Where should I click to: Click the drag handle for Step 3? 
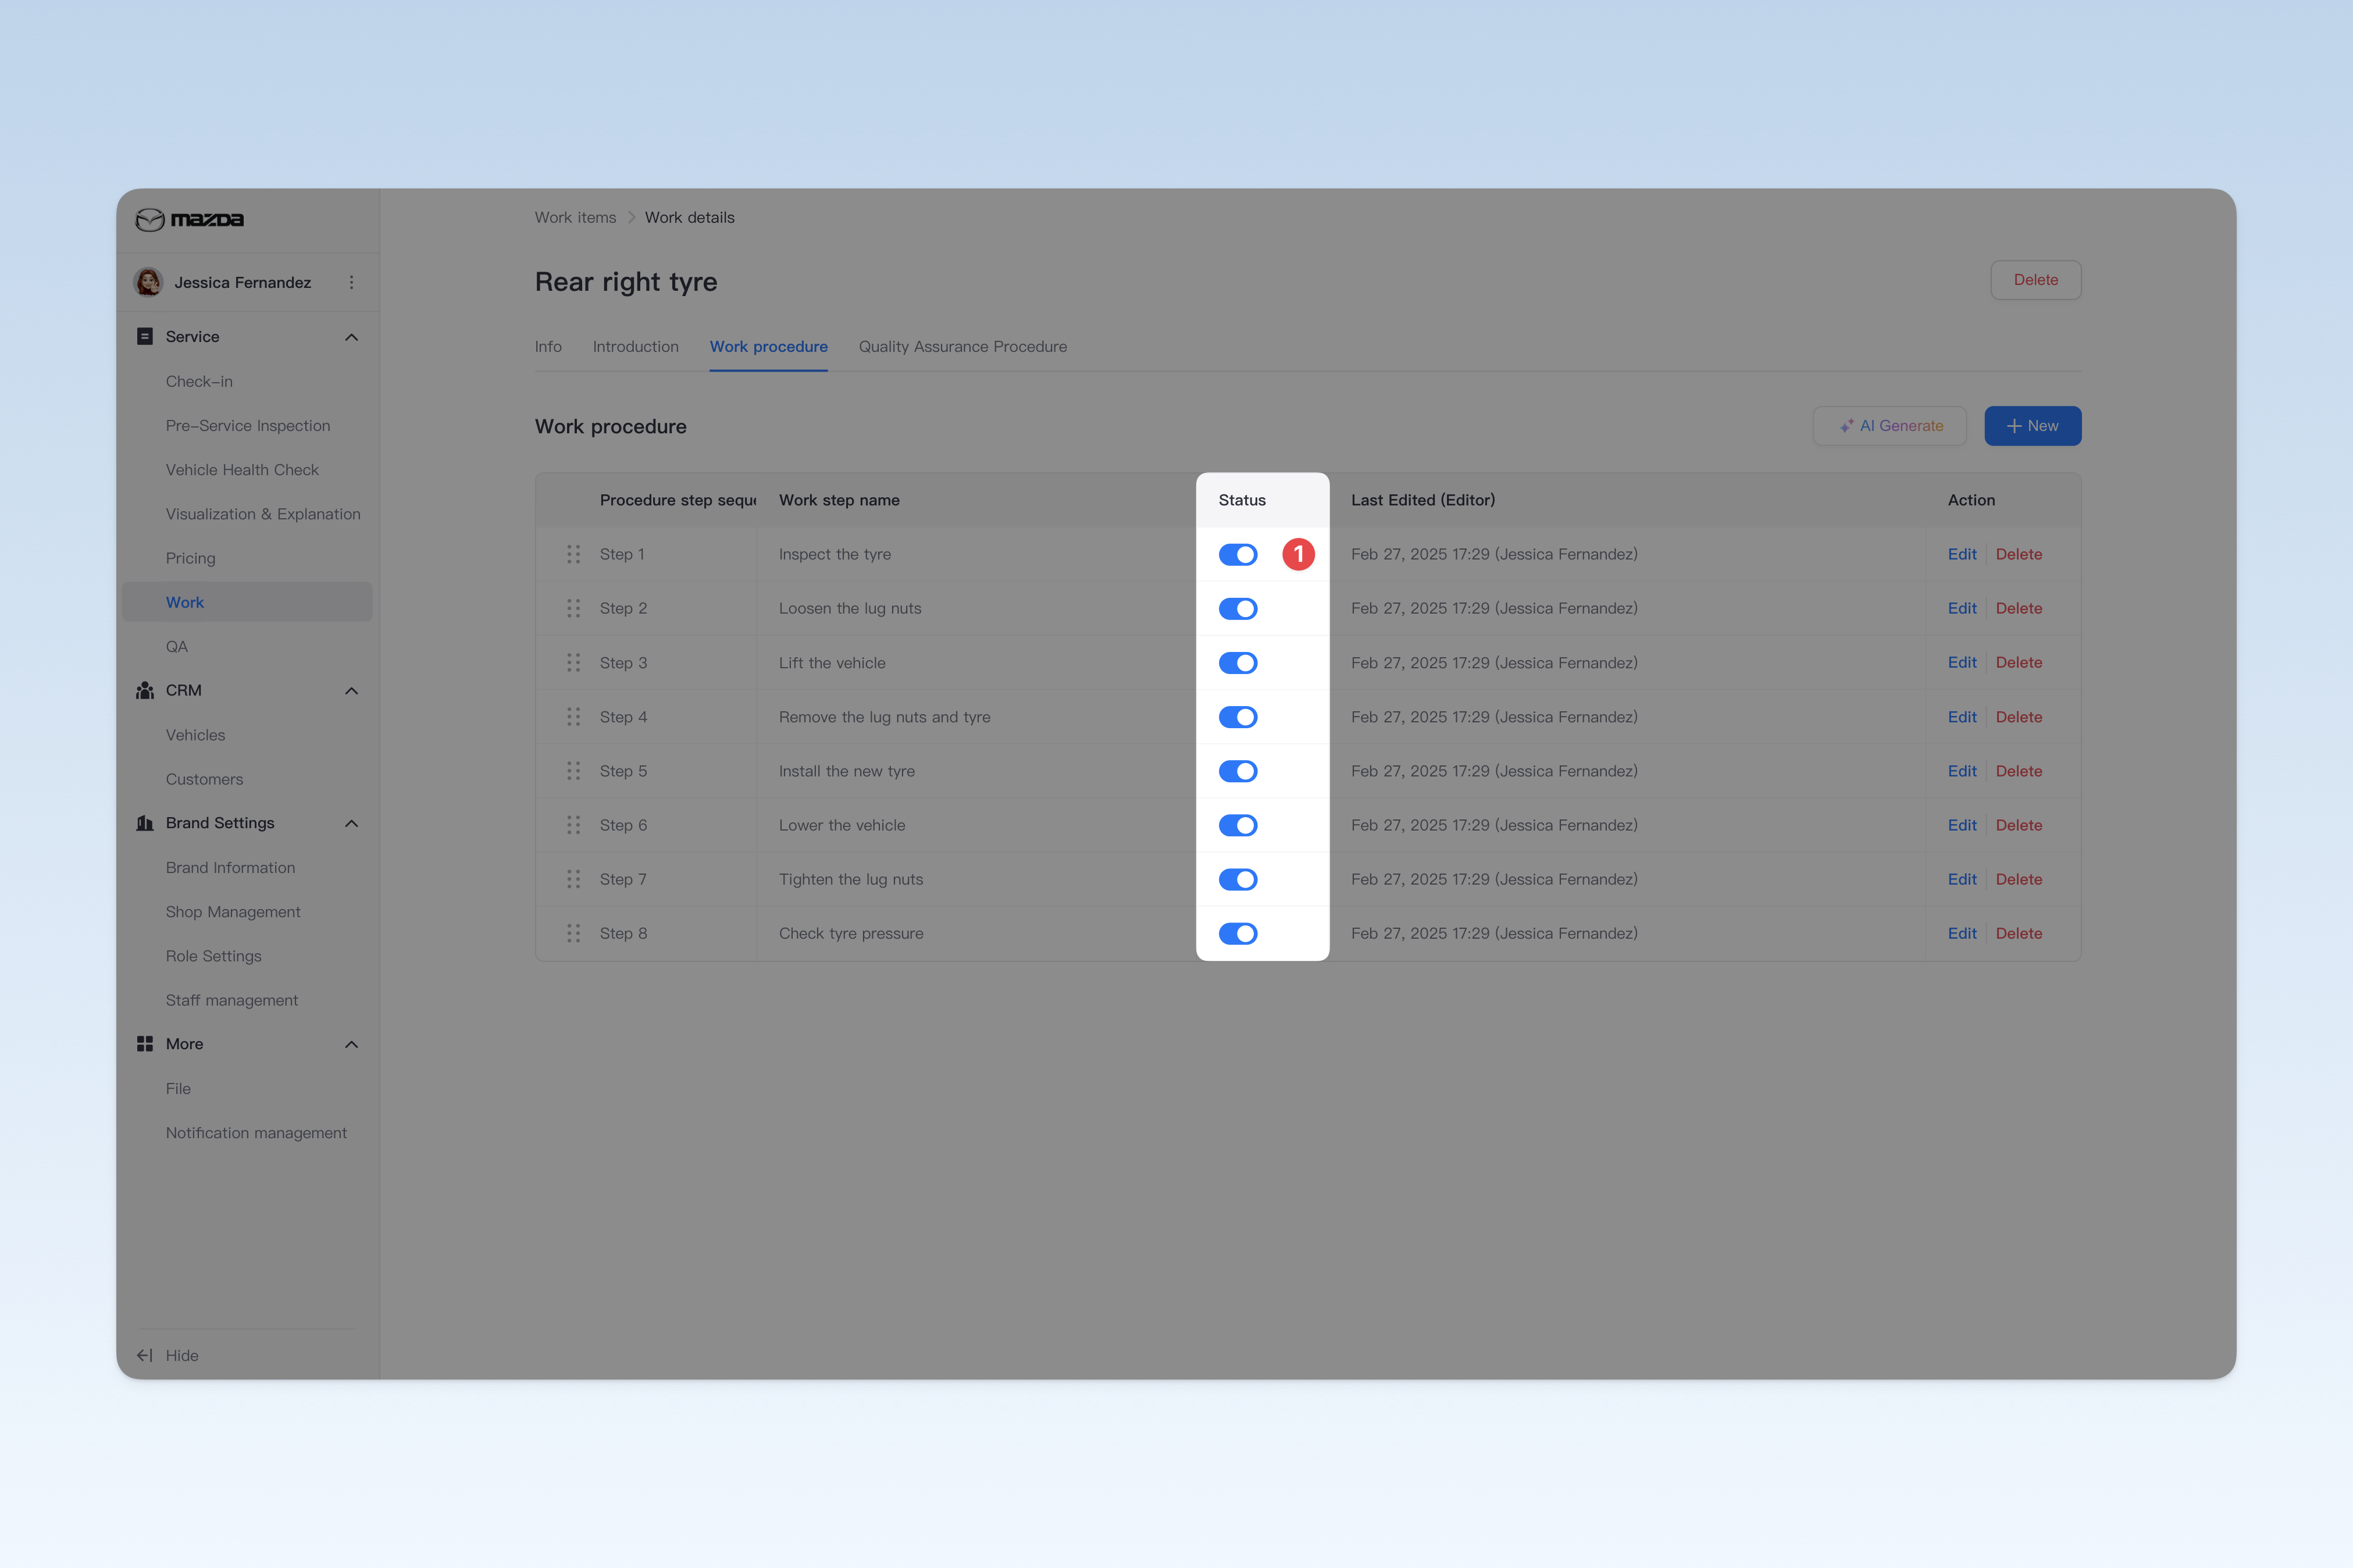click(x=574, y=663)
